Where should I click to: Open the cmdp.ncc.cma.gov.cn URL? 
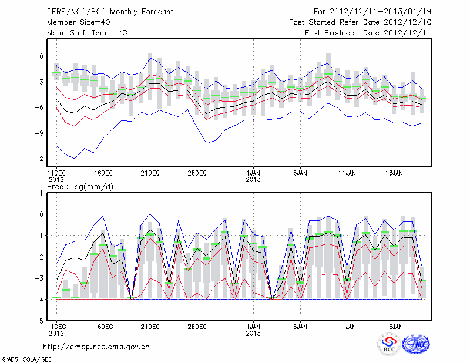coord(96,347)
